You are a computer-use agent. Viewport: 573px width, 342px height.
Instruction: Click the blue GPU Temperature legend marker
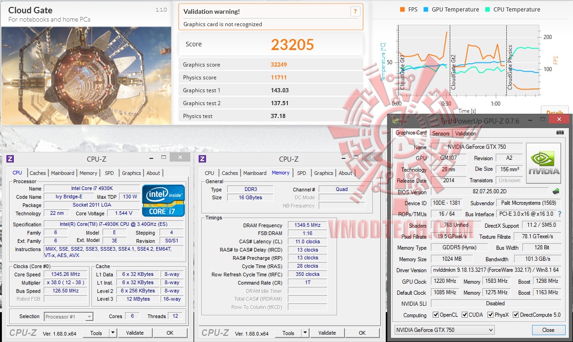426,9
